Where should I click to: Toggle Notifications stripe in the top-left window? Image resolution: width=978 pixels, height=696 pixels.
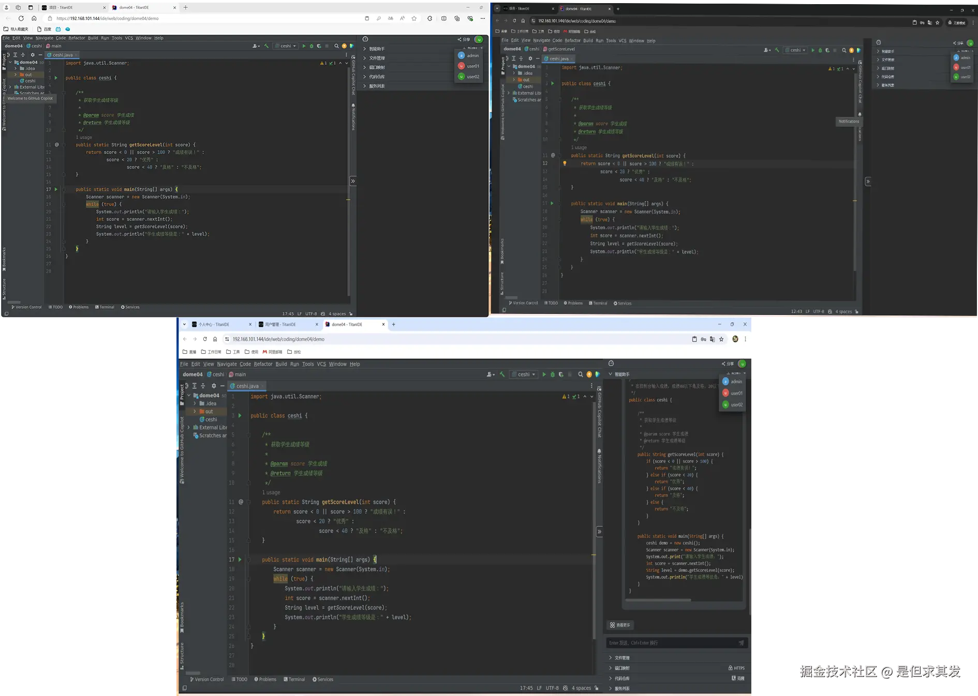[x=353, y=117]
